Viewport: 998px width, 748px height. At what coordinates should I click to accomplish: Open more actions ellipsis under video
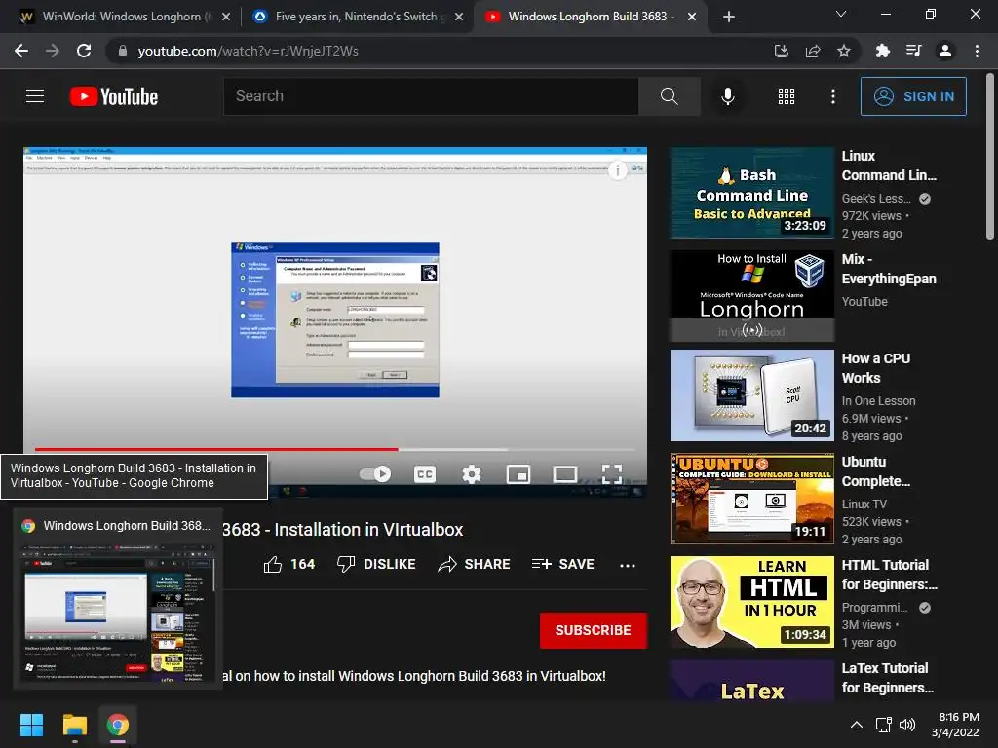coord(628,565)
